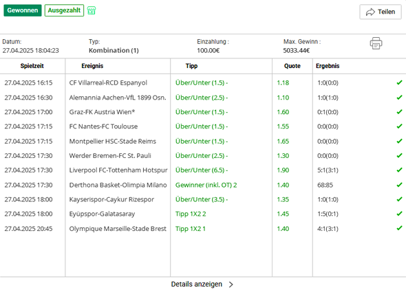The height and width of the screenshot is (292, 406).
Task: Click the Max. Gewinn 5033.44€ value
Action: point(296,50)
